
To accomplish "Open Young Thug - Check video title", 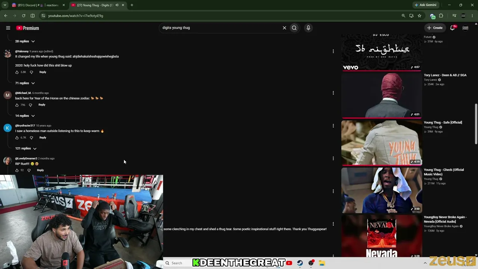I will point(444,172).
